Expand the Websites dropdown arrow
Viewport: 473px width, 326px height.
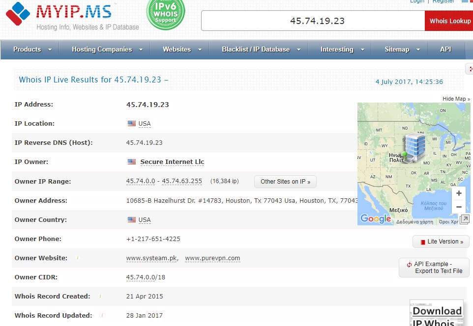(x=200, y=50)
